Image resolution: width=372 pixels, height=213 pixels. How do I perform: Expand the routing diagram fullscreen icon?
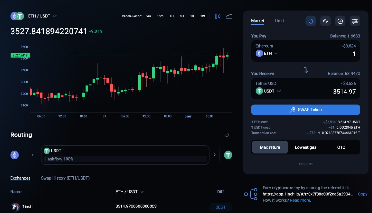coord(227,135)
